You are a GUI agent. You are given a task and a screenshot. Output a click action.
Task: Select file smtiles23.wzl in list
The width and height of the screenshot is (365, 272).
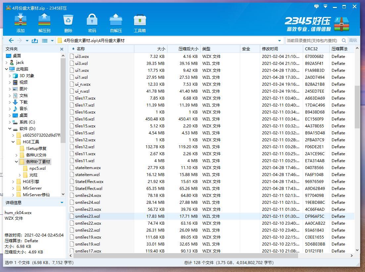211,216
